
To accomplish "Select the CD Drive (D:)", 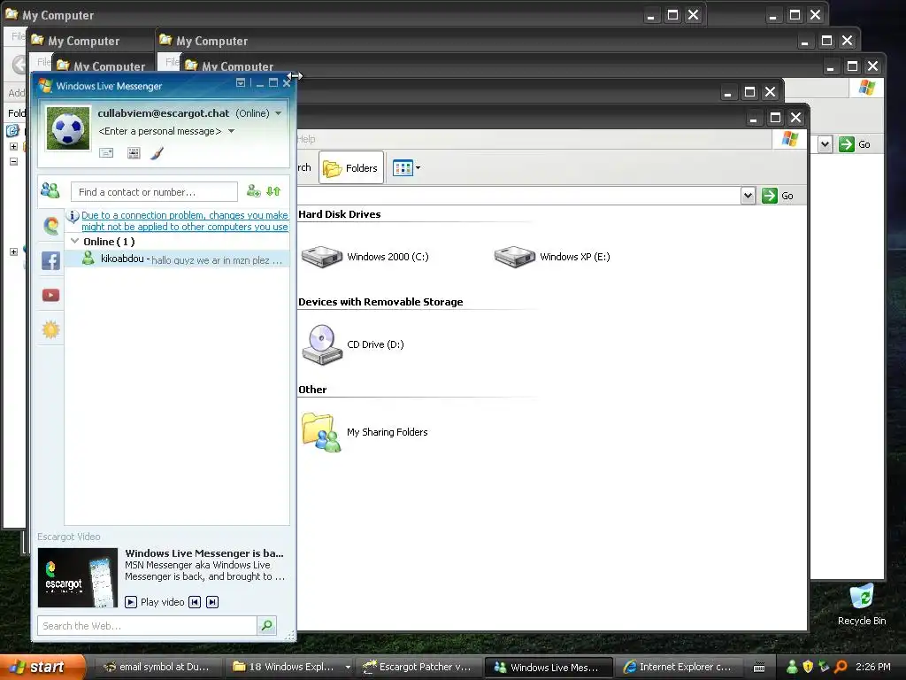I will [352, 344].
